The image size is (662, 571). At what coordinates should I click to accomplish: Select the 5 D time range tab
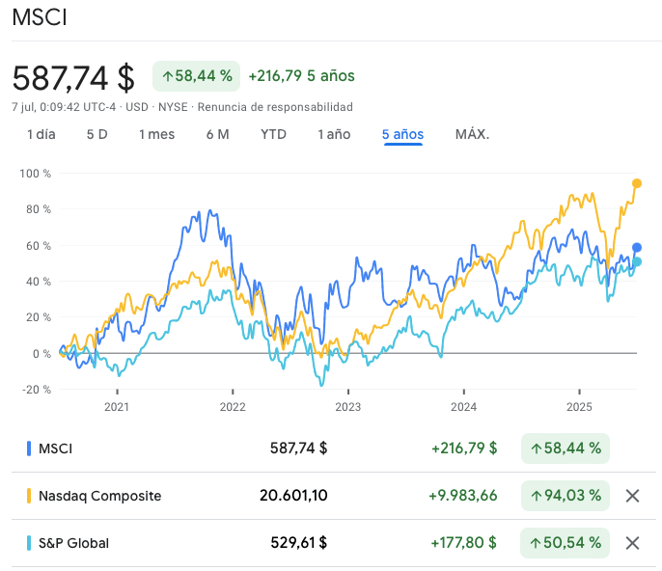(97, 134)
